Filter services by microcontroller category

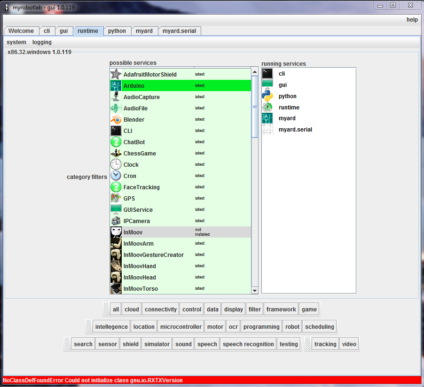(x=181, y=327)
